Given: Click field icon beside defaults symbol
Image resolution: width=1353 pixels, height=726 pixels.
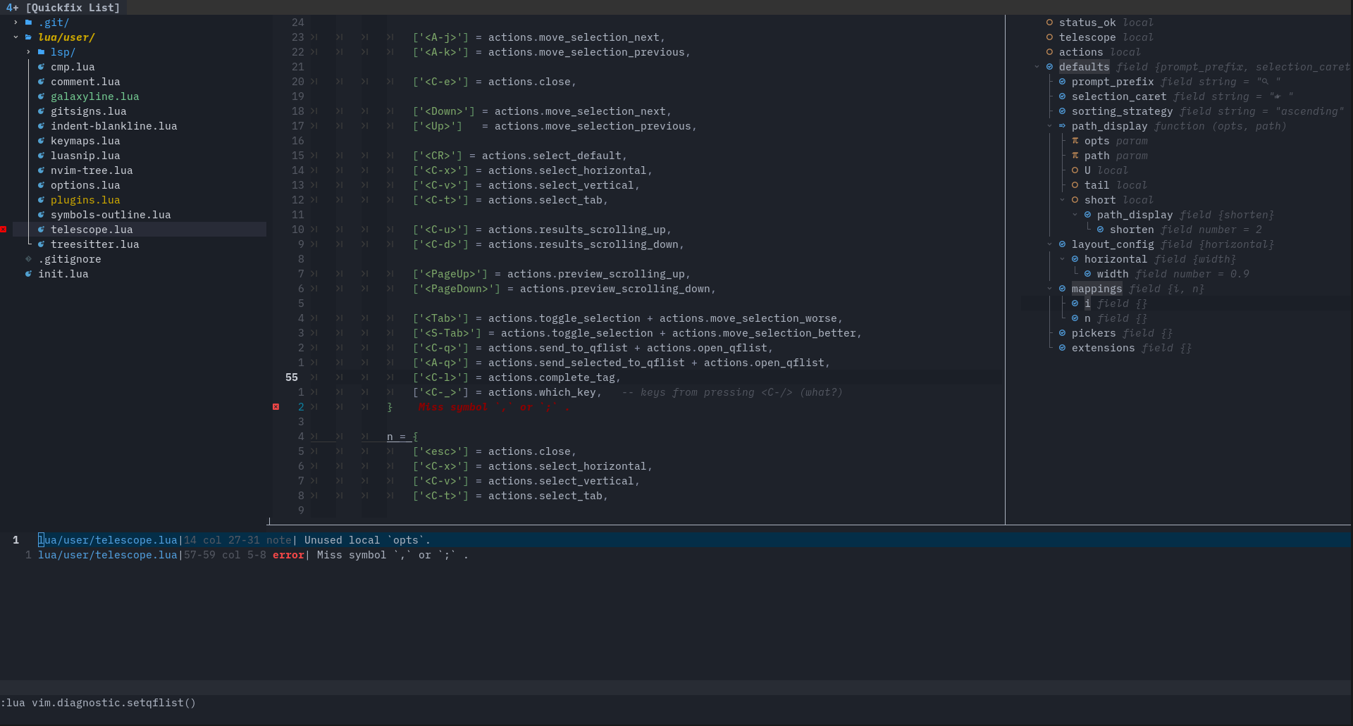Looking at the screenshot, I should pos(1049,67).
